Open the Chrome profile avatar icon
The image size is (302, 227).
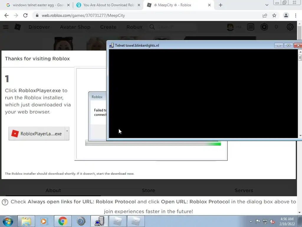(x=286, y=15)
